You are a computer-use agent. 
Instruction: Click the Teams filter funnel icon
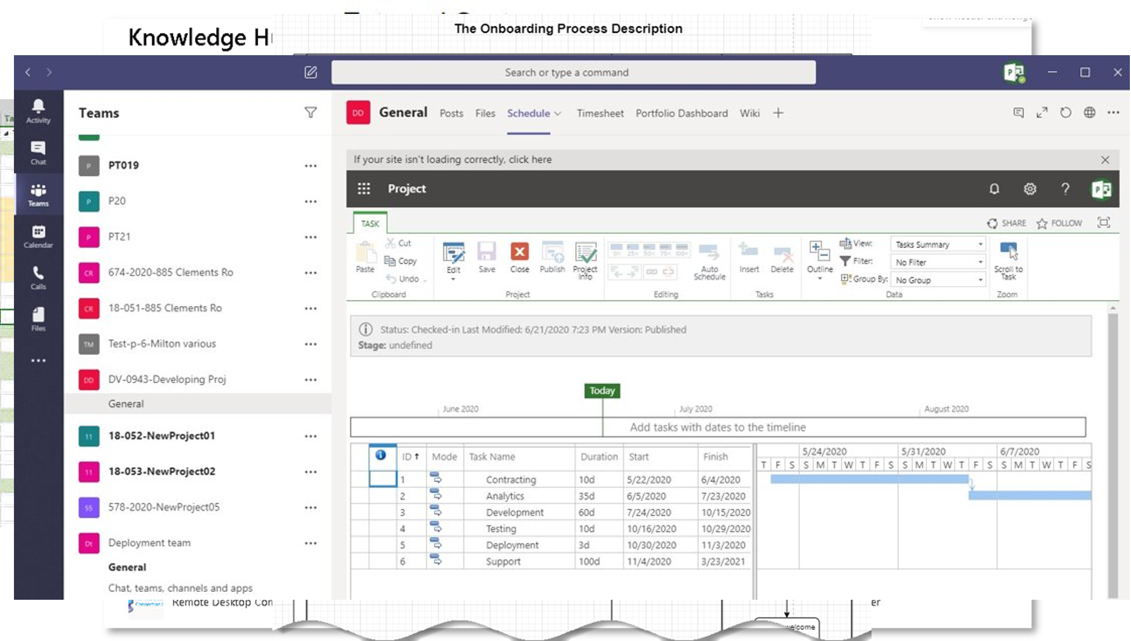pos(311,113)
